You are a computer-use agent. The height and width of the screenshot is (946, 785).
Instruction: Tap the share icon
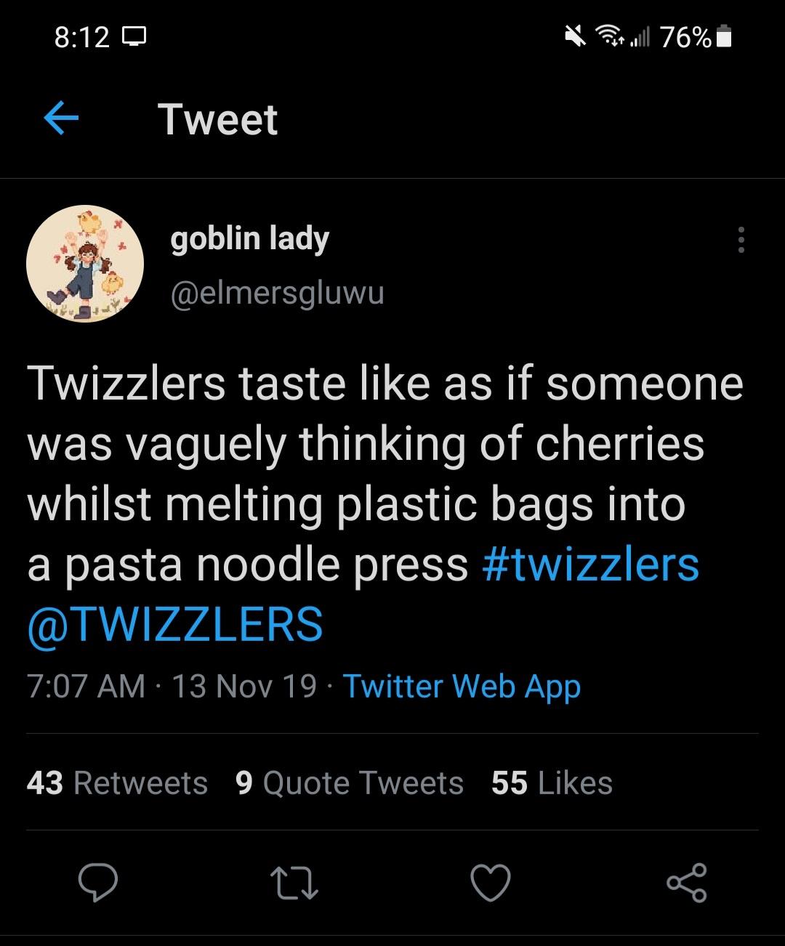(x=686, y=883)
